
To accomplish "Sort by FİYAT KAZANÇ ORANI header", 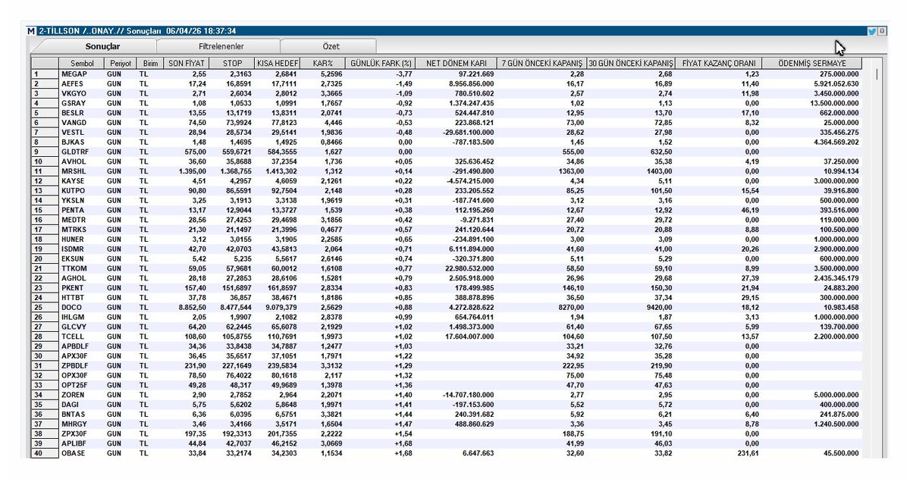I will pos(718,64).
